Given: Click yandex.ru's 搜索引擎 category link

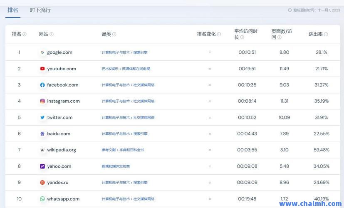Looking at the screenshot, I should click(x=141, y=183).
